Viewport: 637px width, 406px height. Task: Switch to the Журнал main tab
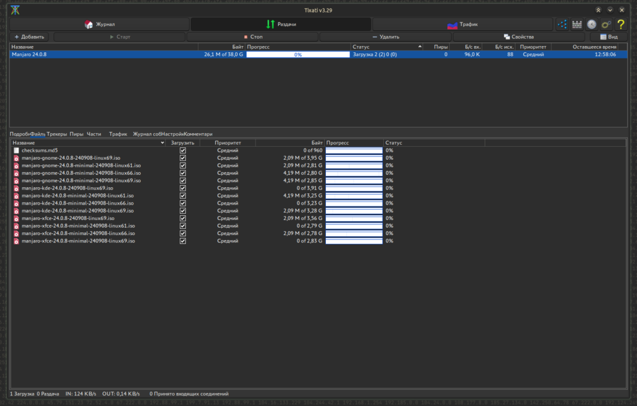pos(100,24)
